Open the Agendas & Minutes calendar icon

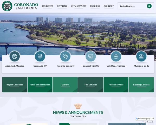pyautogui.click(x=15, y=56)
